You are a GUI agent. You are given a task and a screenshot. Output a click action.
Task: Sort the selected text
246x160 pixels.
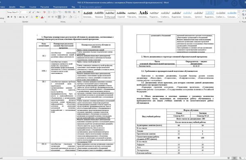click(74, 12)
